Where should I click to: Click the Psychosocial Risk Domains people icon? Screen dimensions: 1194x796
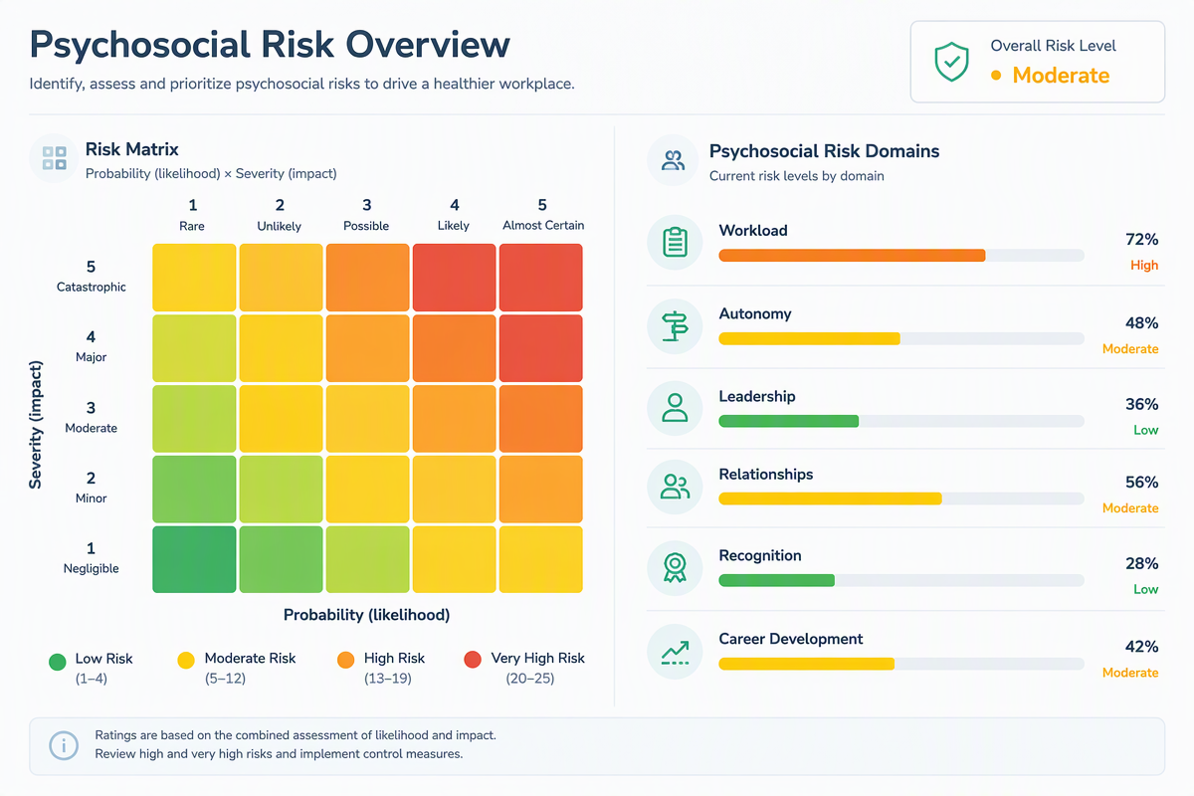coord(673,160)
